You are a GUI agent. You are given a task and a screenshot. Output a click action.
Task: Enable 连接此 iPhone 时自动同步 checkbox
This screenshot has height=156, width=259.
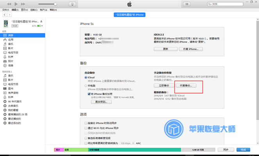pyautogui.click(x=86, y=123)
